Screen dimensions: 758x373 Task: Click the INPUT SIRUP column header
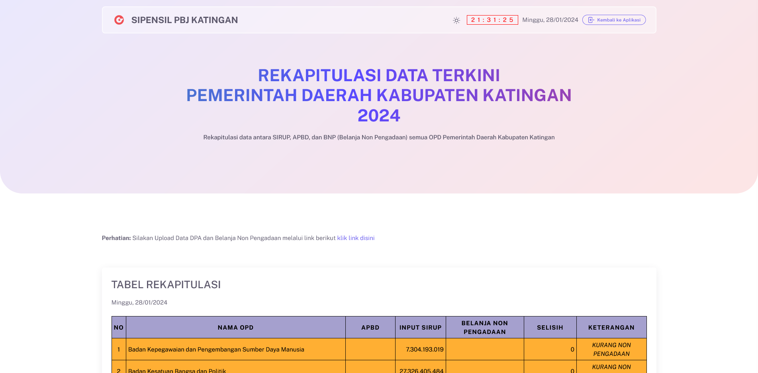[x=420, y=328]
